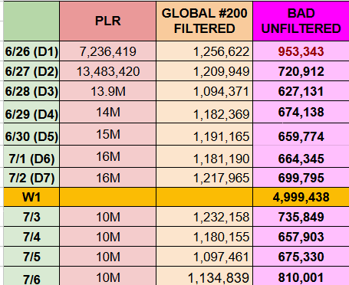Select cell 1,217,965
This screenshot has height=285, width=349.
pyautogui.click(x=204, y=178)
